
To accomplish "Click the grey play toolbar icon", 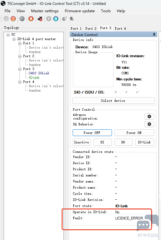I will [x=49, y=19].
